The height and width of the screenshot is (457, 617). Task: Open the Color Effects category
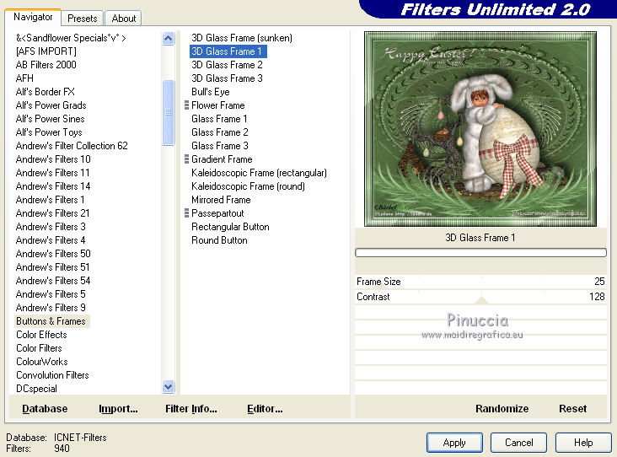pos(41,335)
